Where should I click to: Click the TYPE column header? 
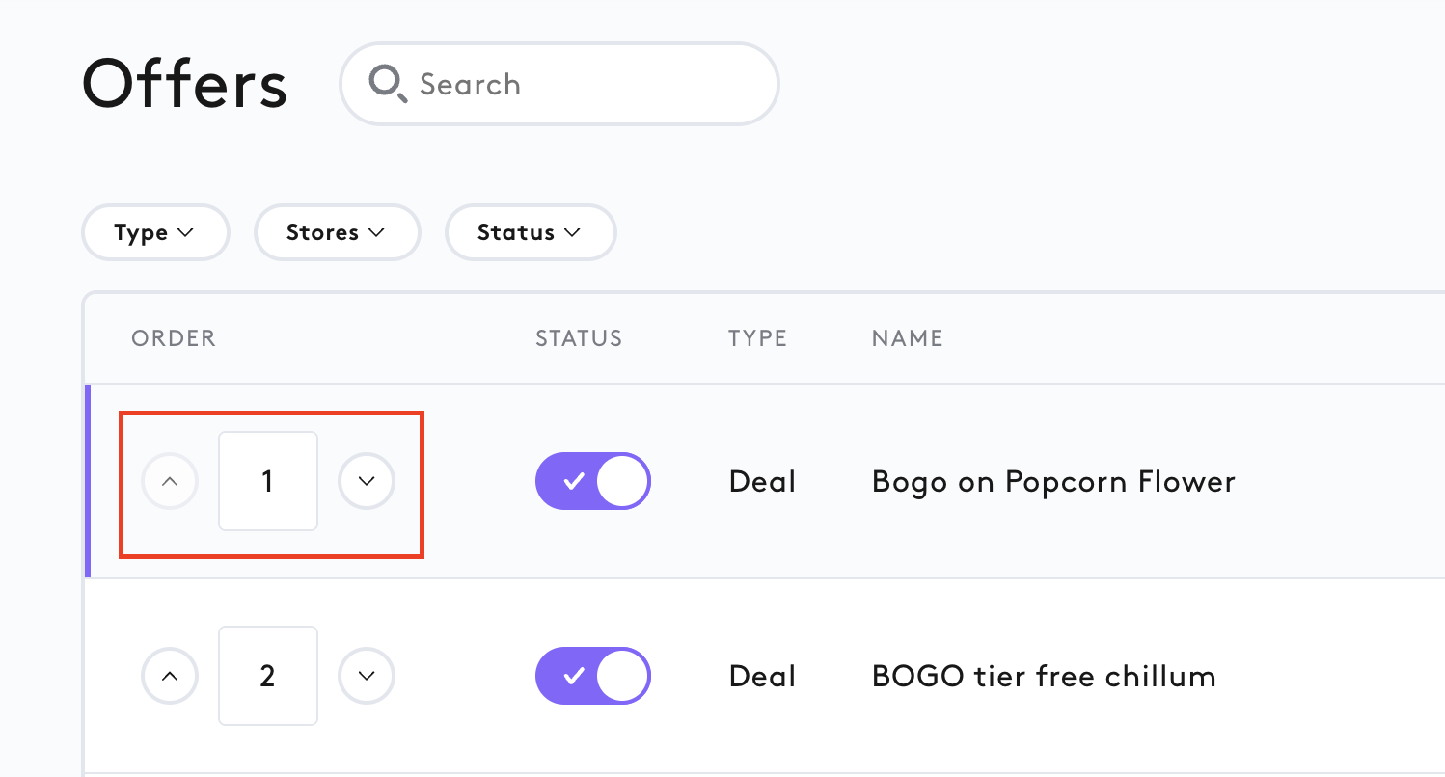tap(757, 338)
